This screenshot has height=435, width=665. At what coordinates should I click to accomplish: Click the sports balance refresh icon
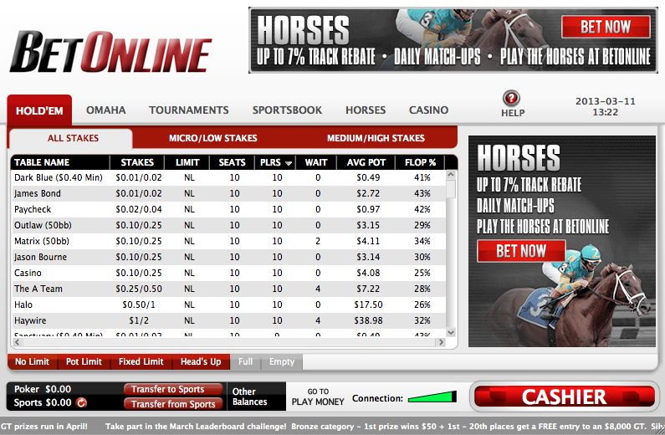79,403
